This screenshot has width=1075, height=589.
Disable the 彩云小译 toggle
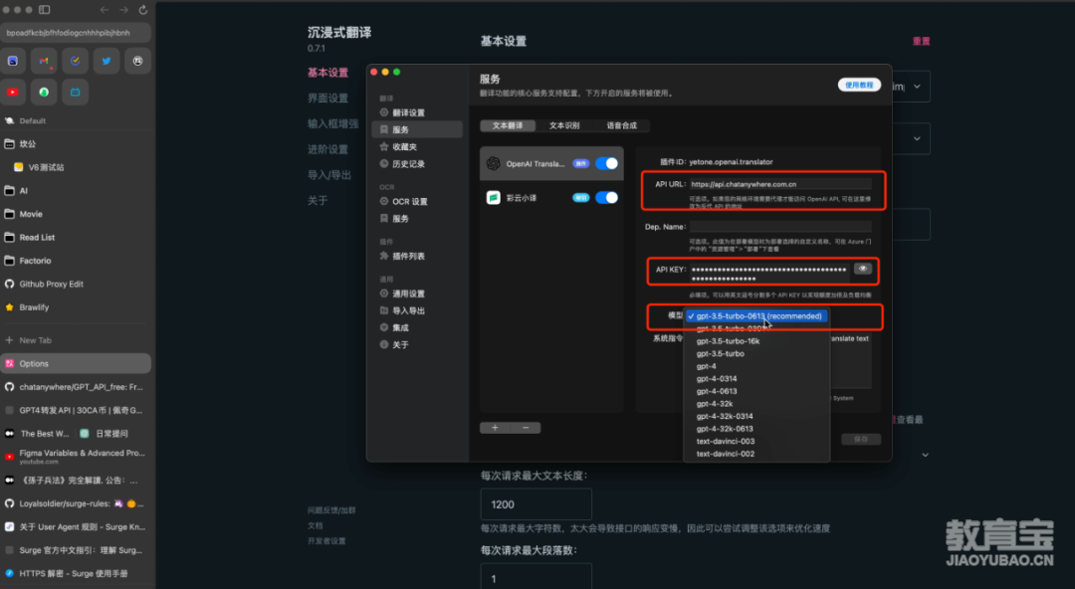coord(607,197)
